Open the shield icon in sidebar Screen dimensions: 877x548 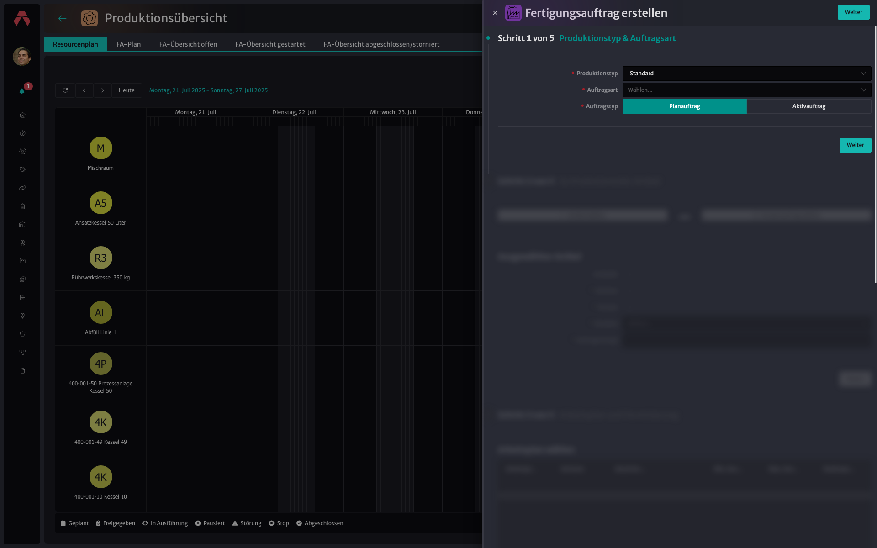click(22, 334)
